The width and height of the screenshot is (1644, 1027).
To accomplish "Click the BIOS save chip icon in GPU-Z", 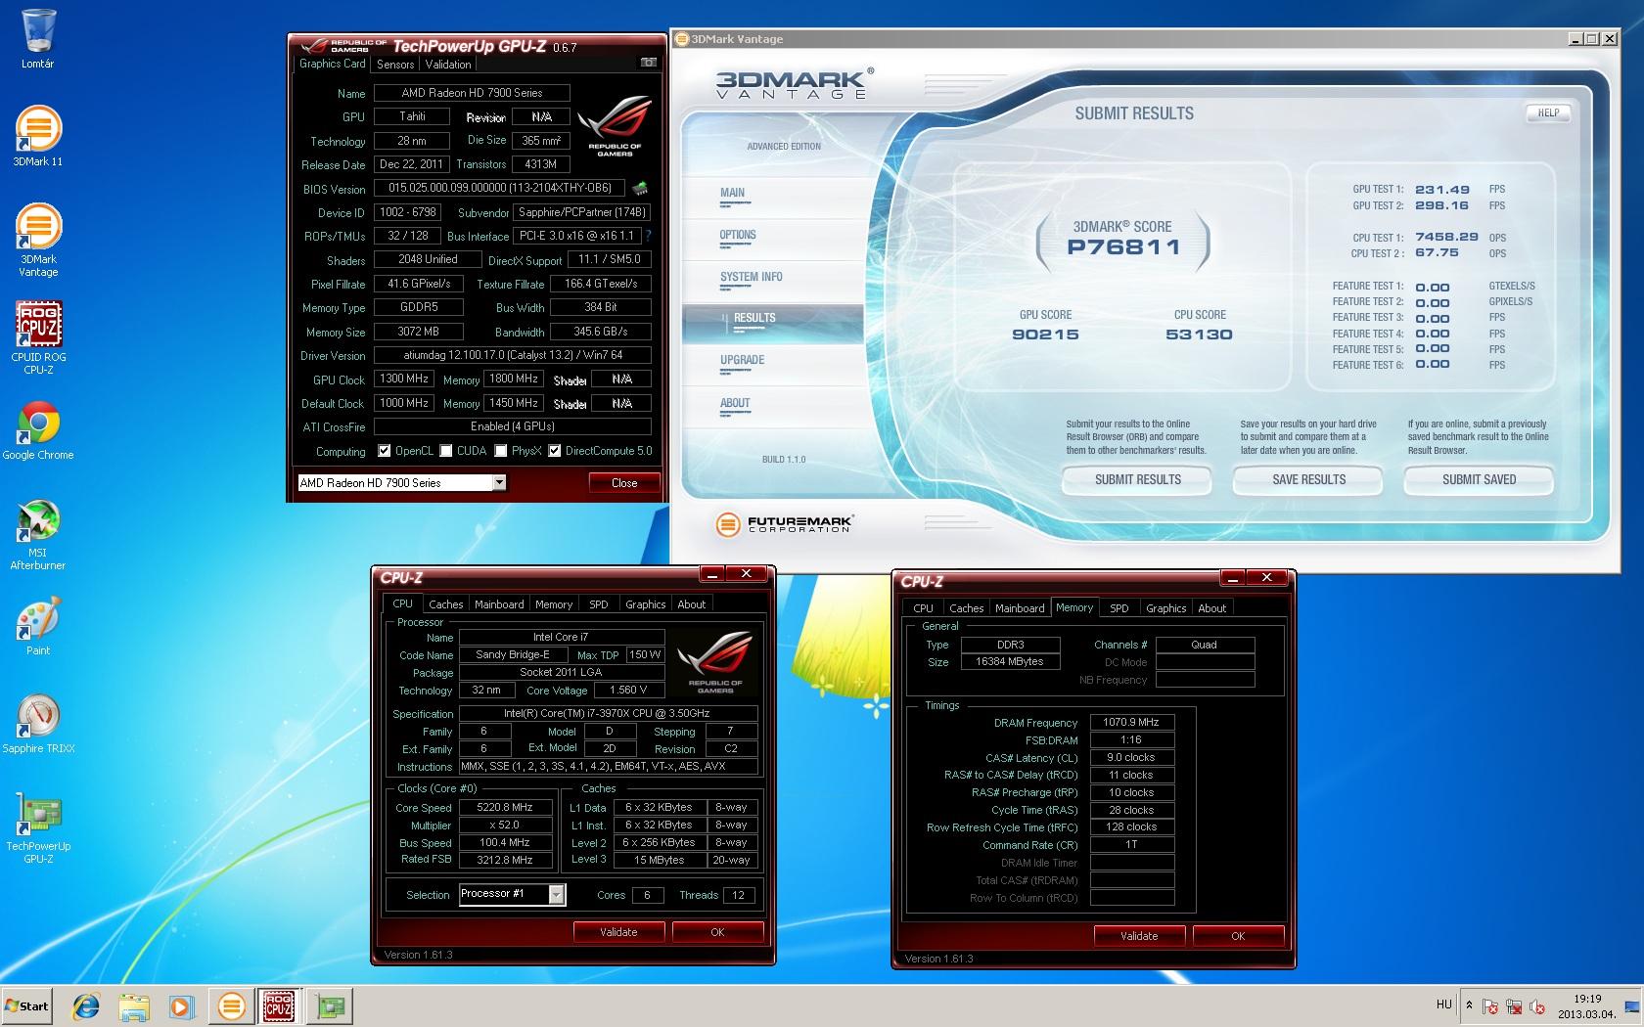I will [640, 188].
